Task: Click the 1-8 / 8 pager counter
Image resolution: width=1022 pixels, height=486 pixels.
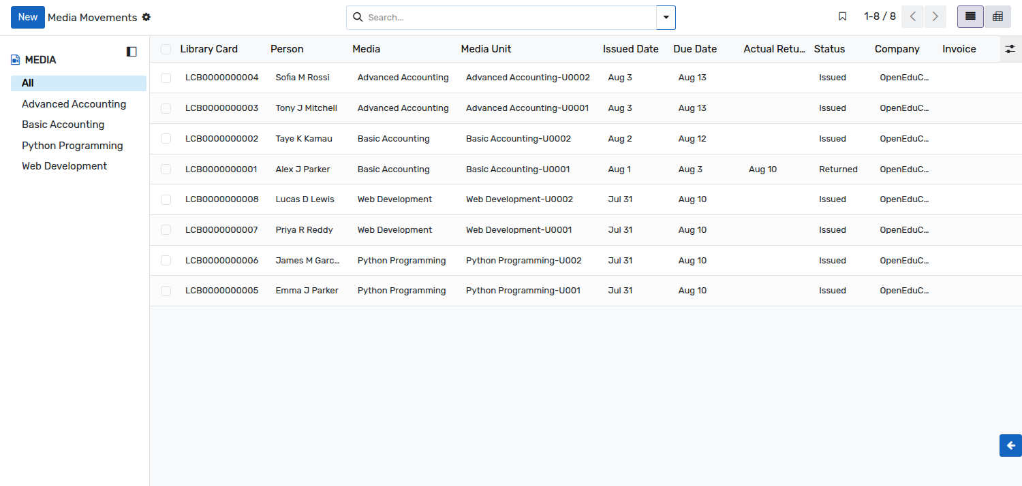Action: [880, 16]
